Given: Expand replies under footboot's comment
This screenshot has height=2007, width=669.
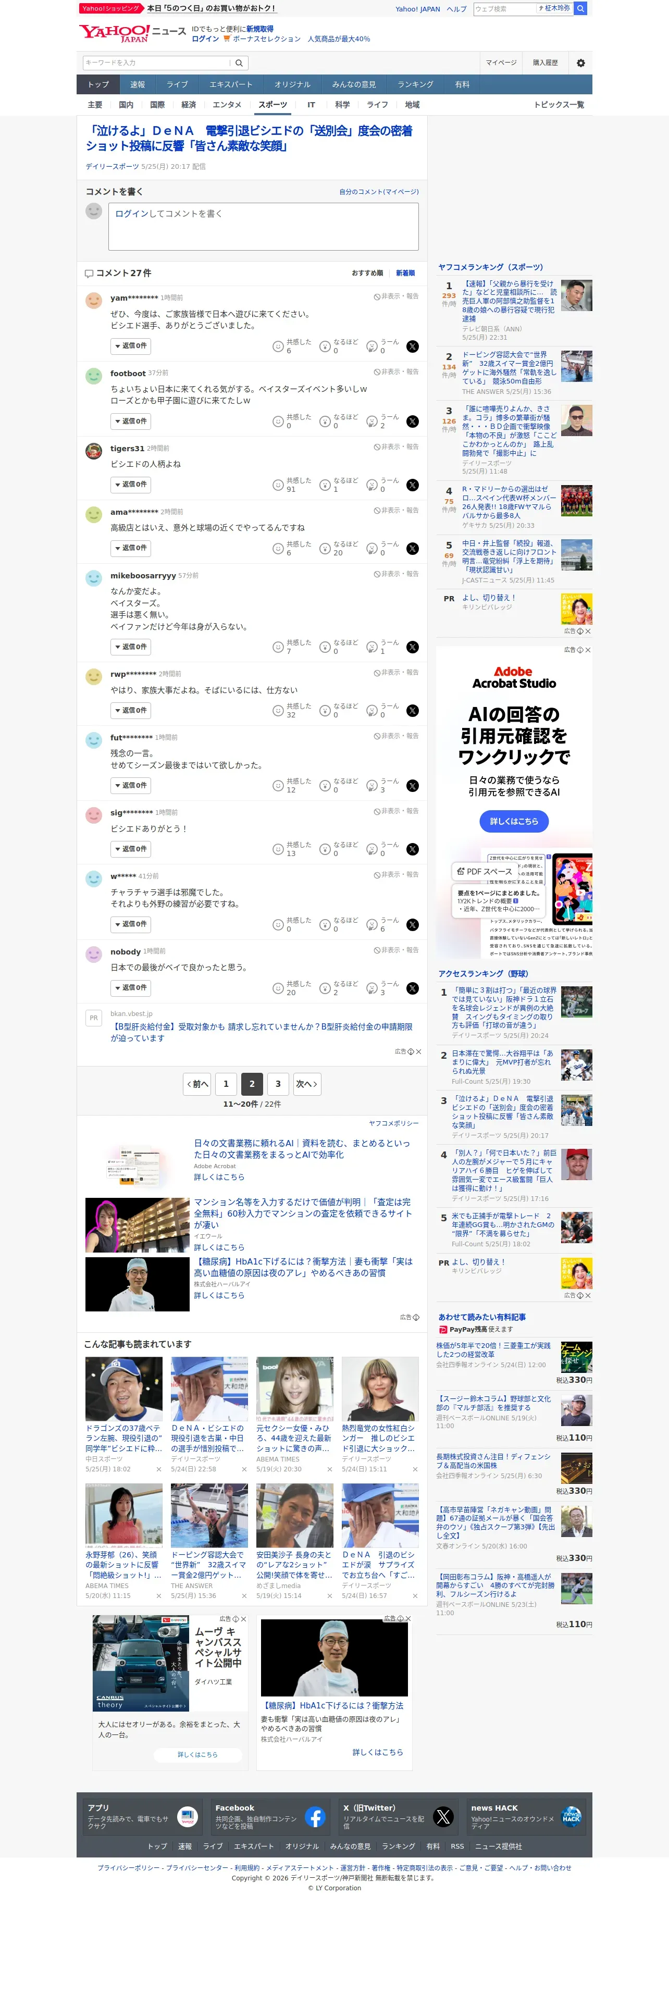Looking at the screenshot, I should (131, 422).
